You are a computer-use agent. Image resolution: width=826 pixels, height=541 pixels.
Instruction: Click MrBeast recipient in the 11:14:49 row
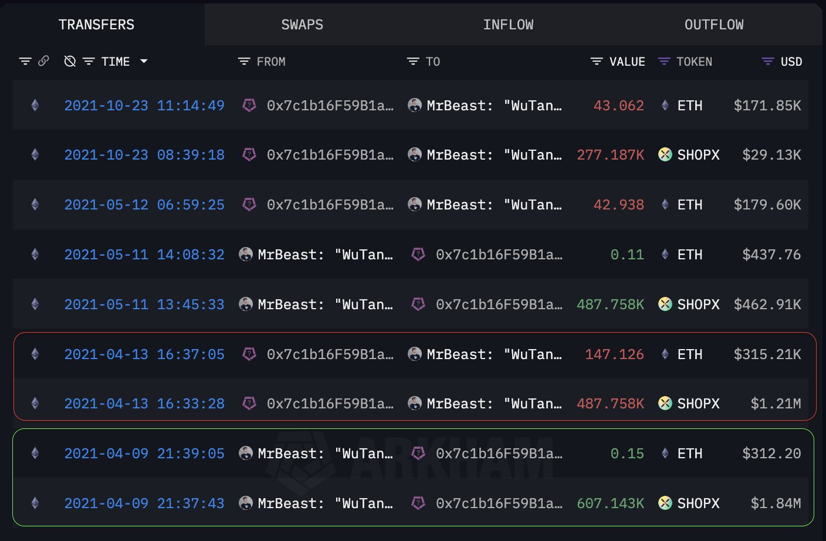pos(494,106)
